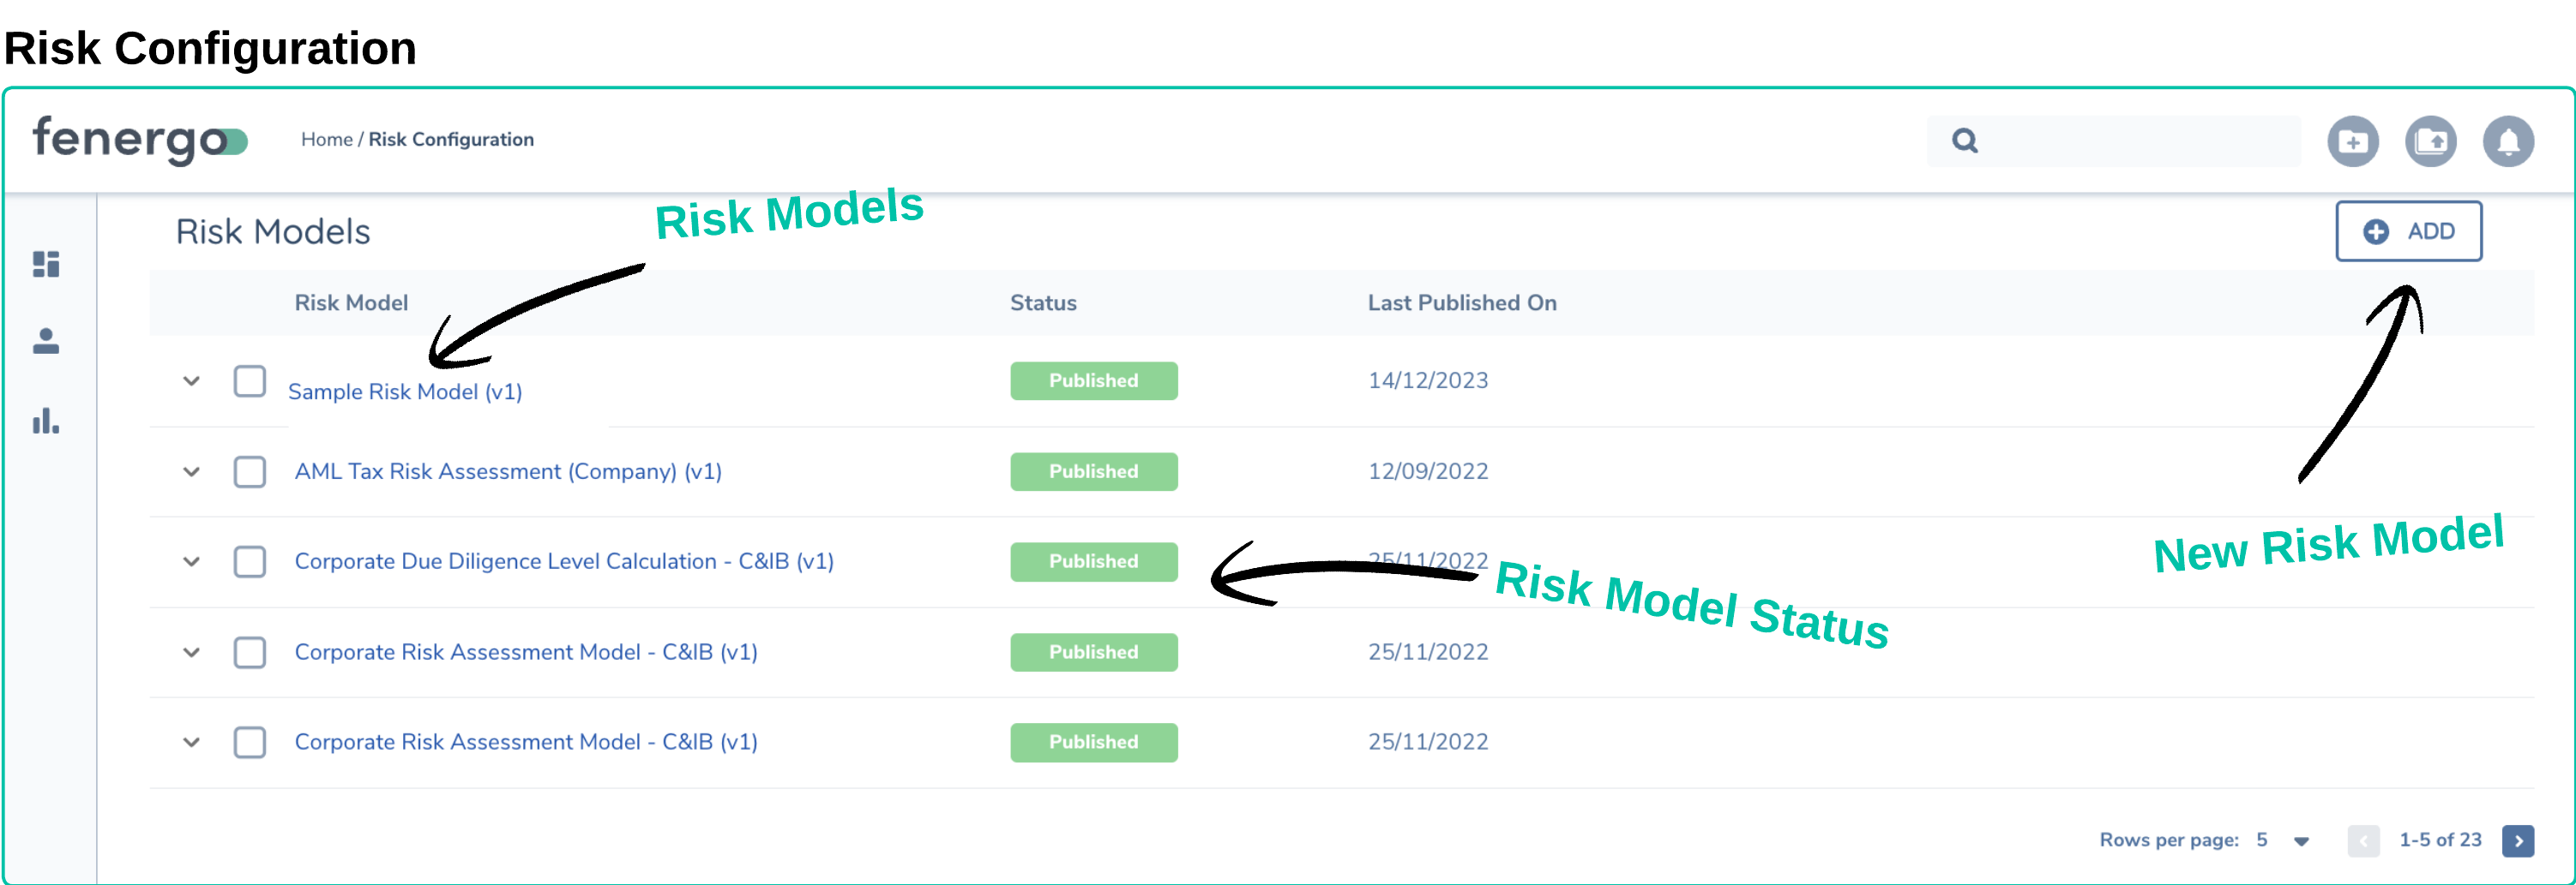Image resolution: width=2576 pixels, height=885 pixels.
Task: Tick the Corporate Due Diligence Level Calculation checkbox
Action: click(x=249, y=561)
